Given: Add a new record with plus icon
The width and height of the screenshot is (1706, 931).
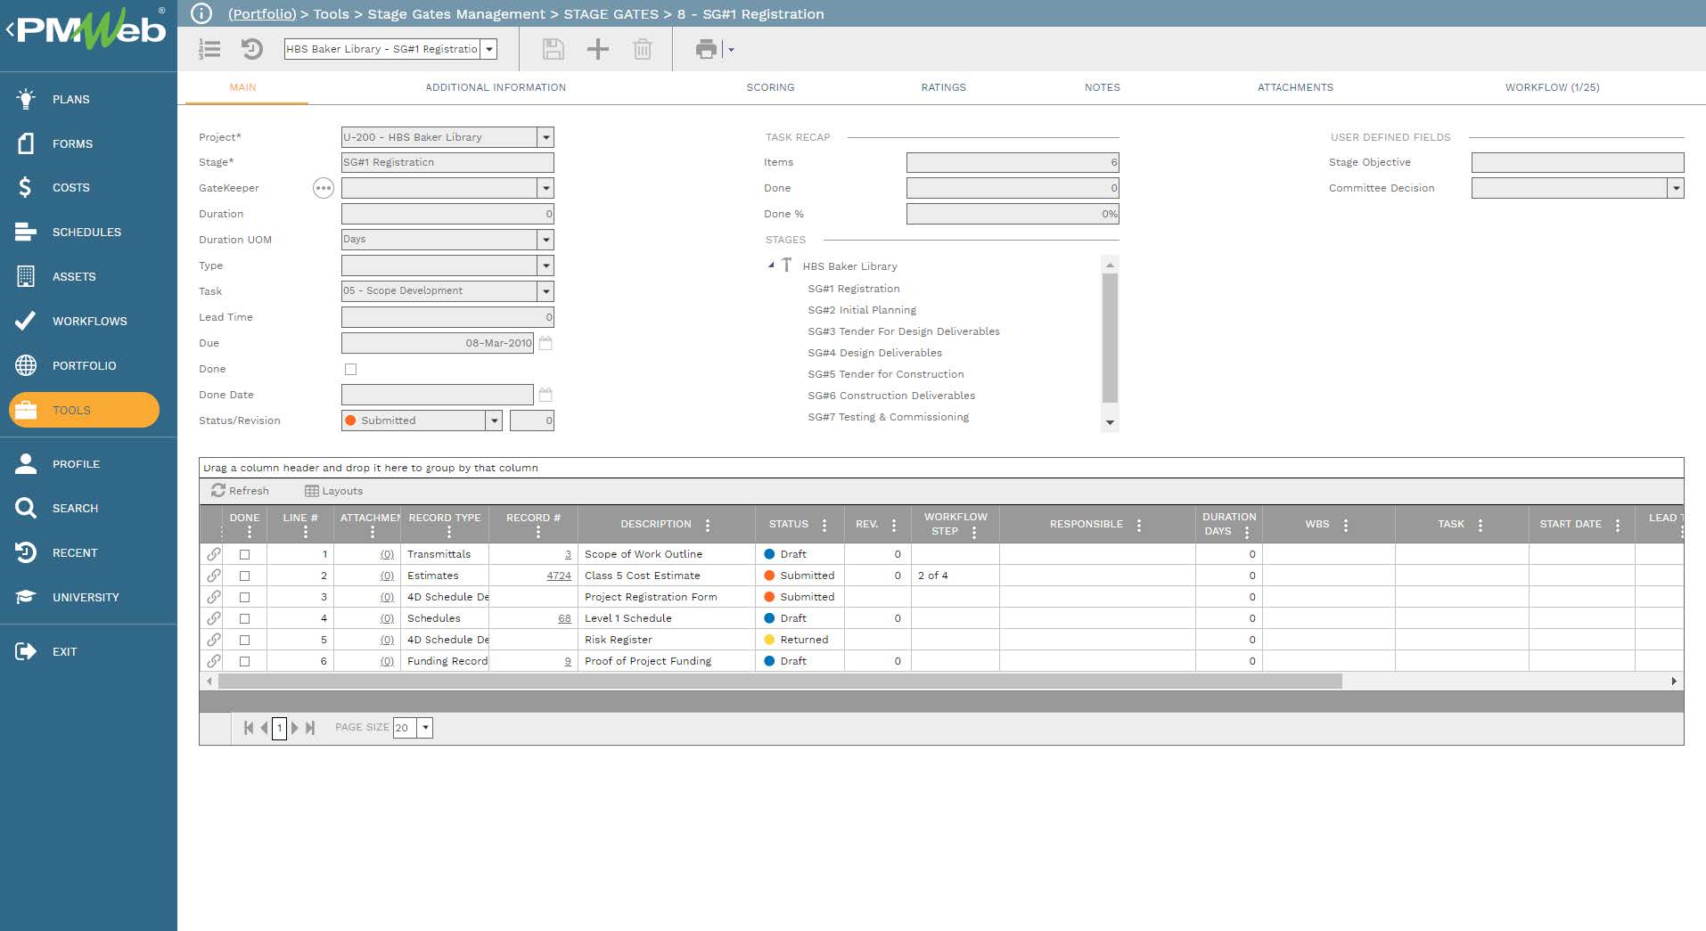Looking at the screenshot, I should click(x=597, y=49).
